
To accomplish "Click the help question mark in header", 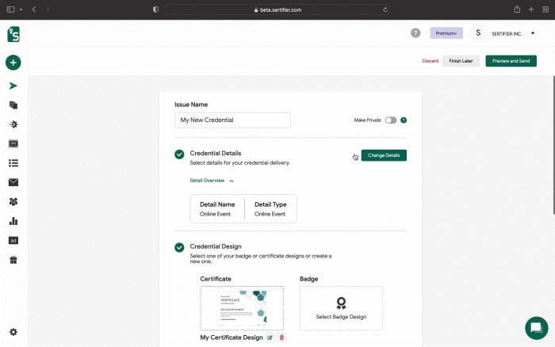I will 415,33.
